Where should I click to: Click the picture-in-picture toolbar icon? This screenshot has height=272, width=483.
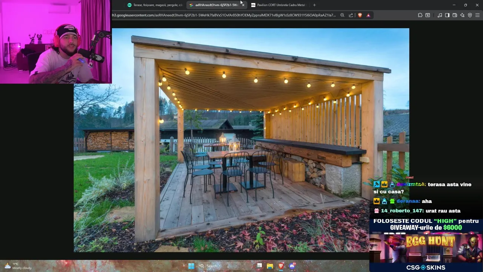[x=428, y=15]
